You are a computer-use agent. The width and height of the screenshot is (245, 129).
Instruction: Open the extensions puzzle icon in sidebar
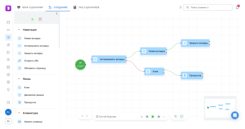coord(8,52)
